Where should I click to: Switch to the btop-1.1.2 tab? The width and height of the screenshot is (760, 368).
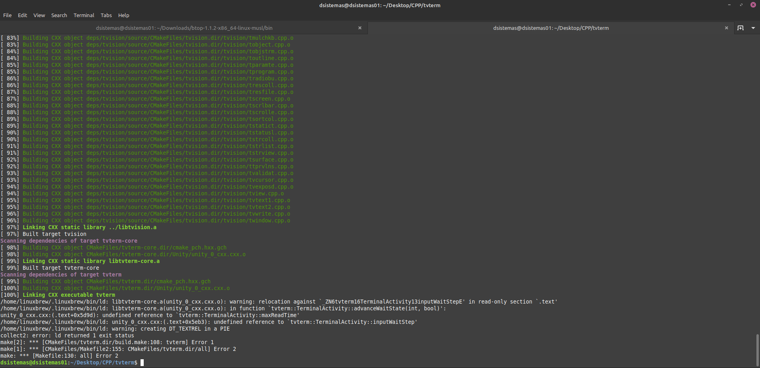pyautogui.click(x=184, y=28)
